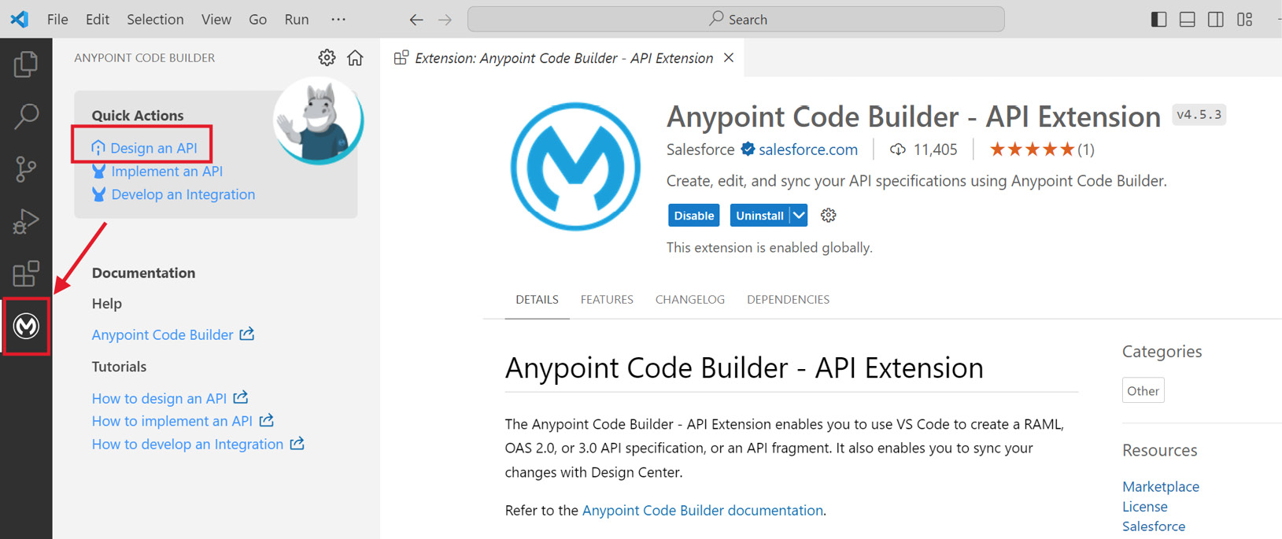
Task: Click the ANYPOINT CODE BUILDER panel title
Action: [144, 57]
